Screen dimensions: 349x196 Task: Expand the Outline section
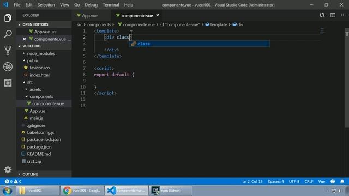[x=44, y=174]
